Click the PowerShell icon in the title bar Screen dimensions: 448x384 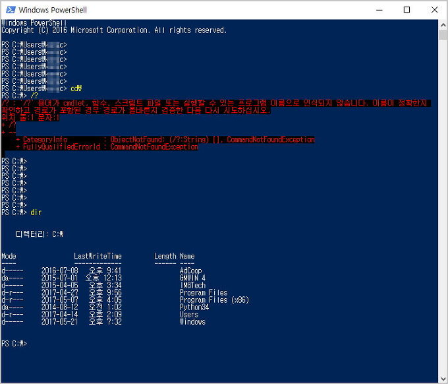[x=9, y=10]
